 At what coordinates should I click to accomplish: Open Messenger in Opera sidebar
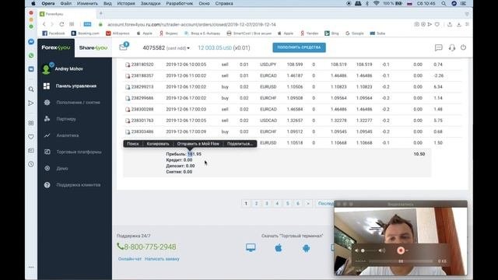[31, 42]
